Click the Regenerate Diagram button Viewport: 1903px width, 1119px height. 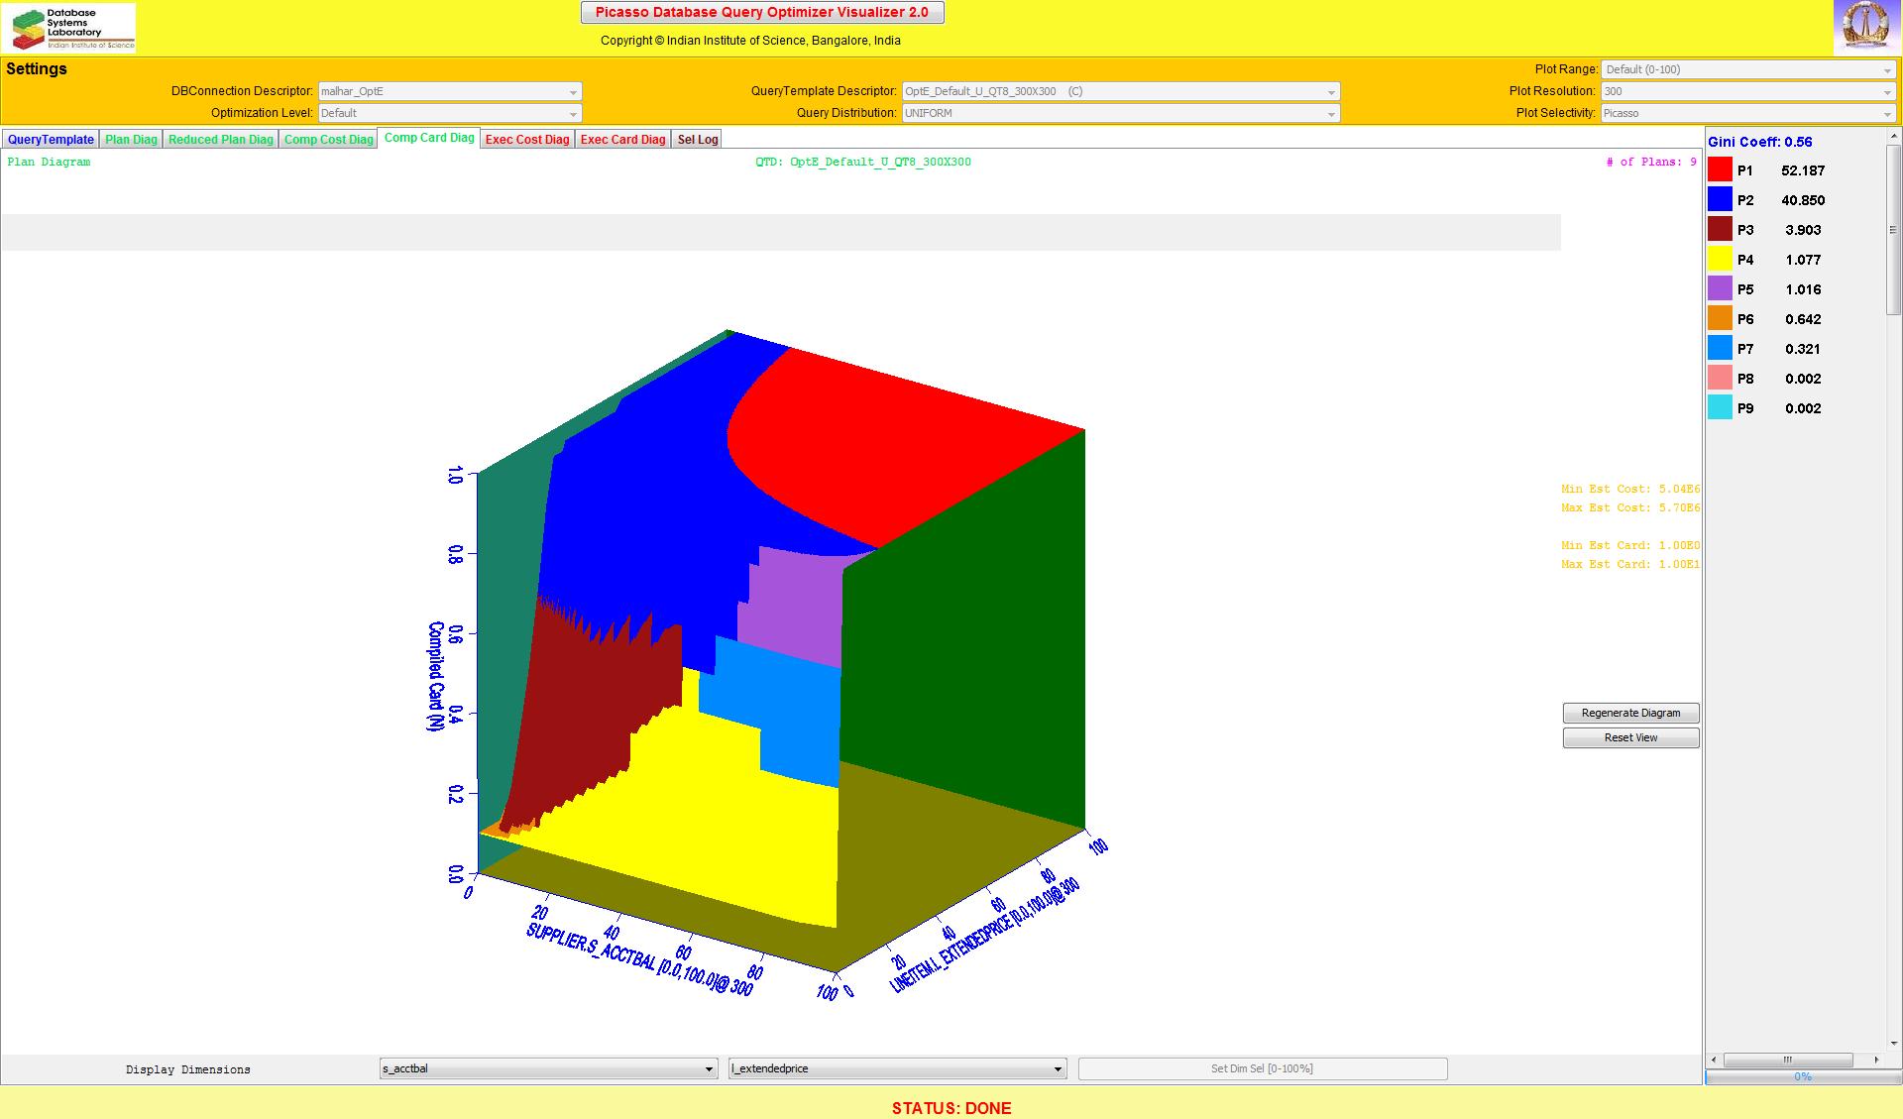1630,713
